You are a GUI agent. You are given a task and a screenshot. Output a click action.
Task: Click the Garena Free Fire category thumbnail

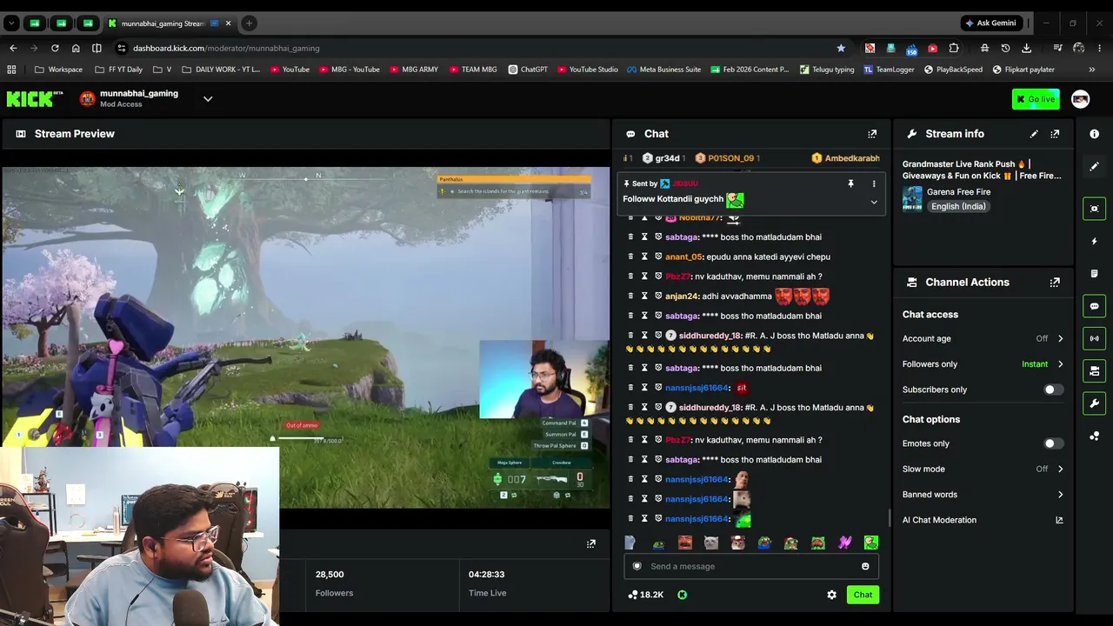(912, 198)
